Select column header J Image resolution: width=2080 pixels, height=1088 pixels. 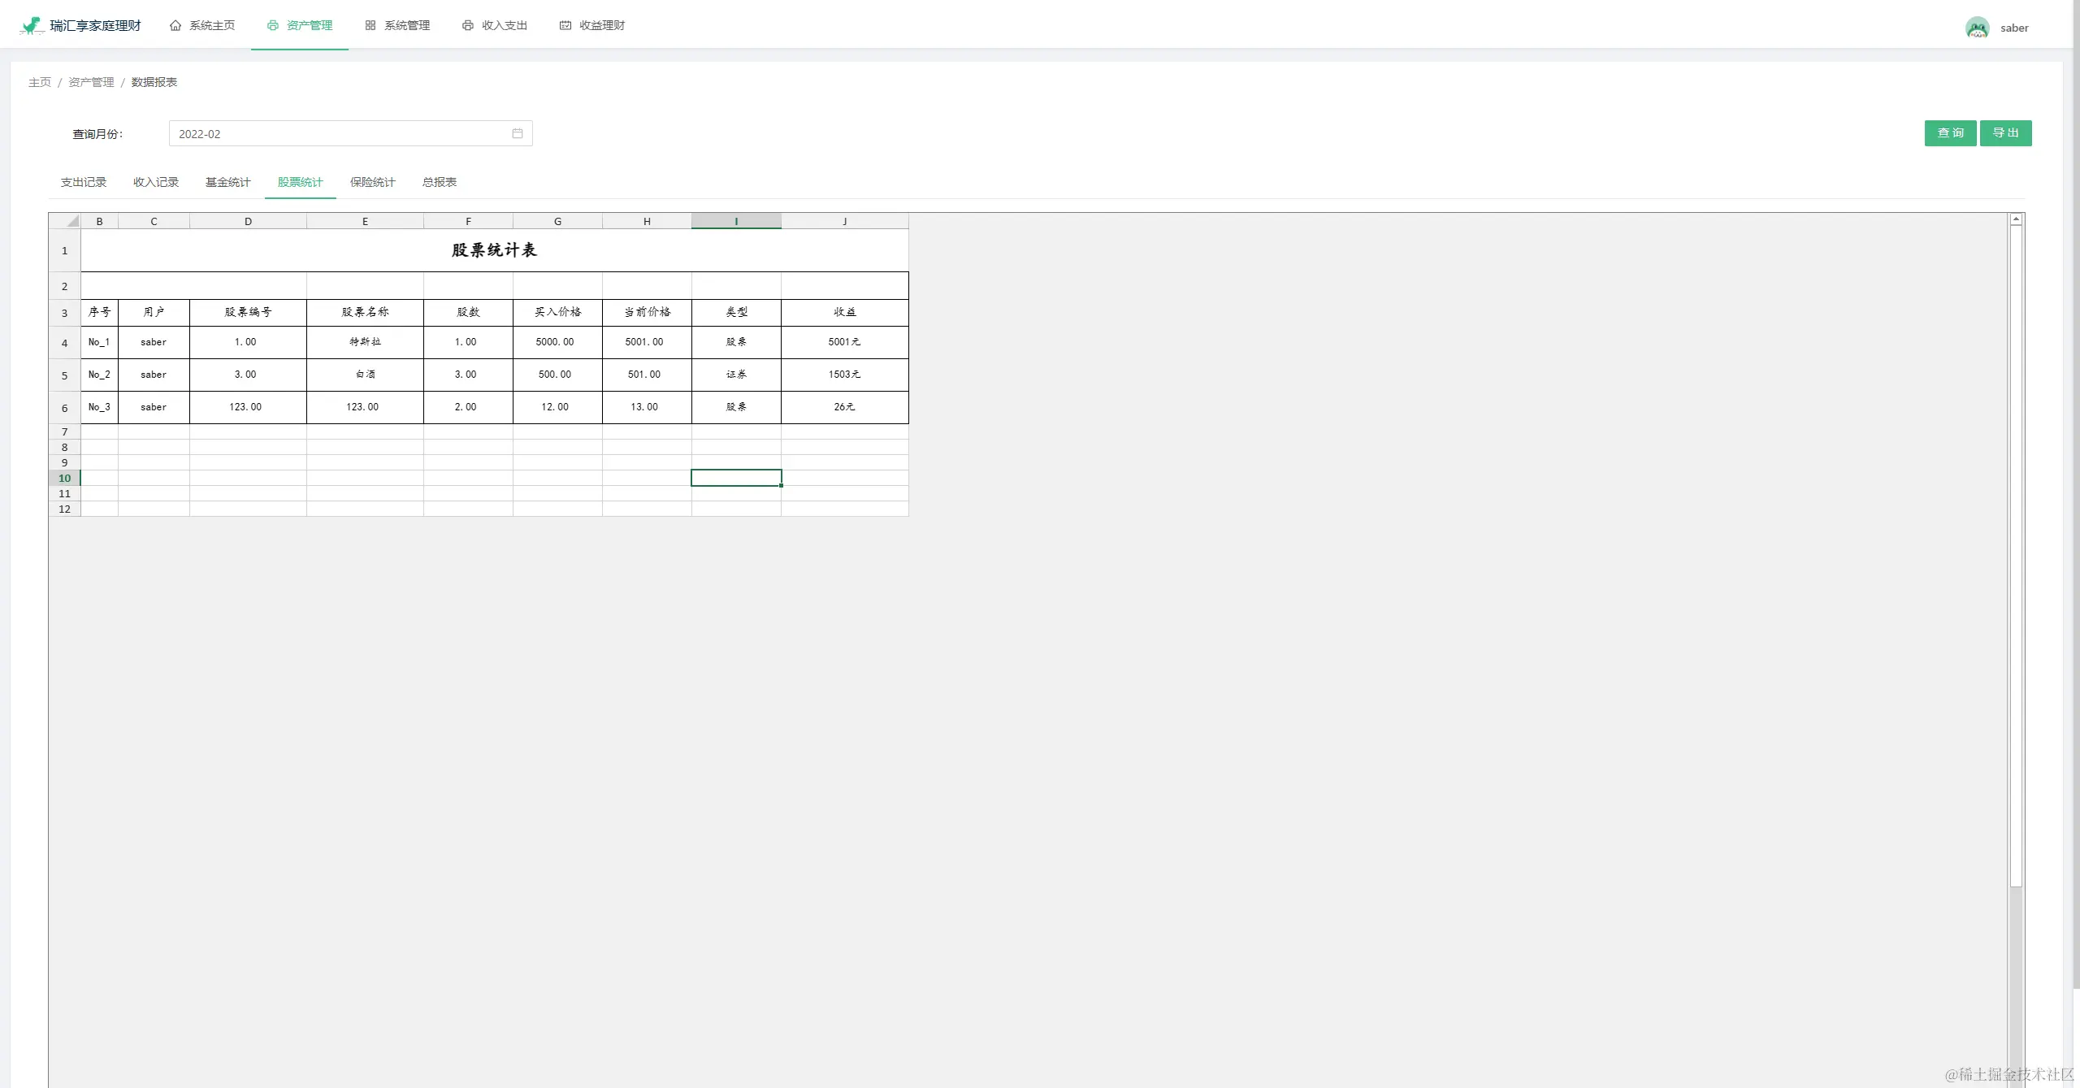(x=844, y=221)
